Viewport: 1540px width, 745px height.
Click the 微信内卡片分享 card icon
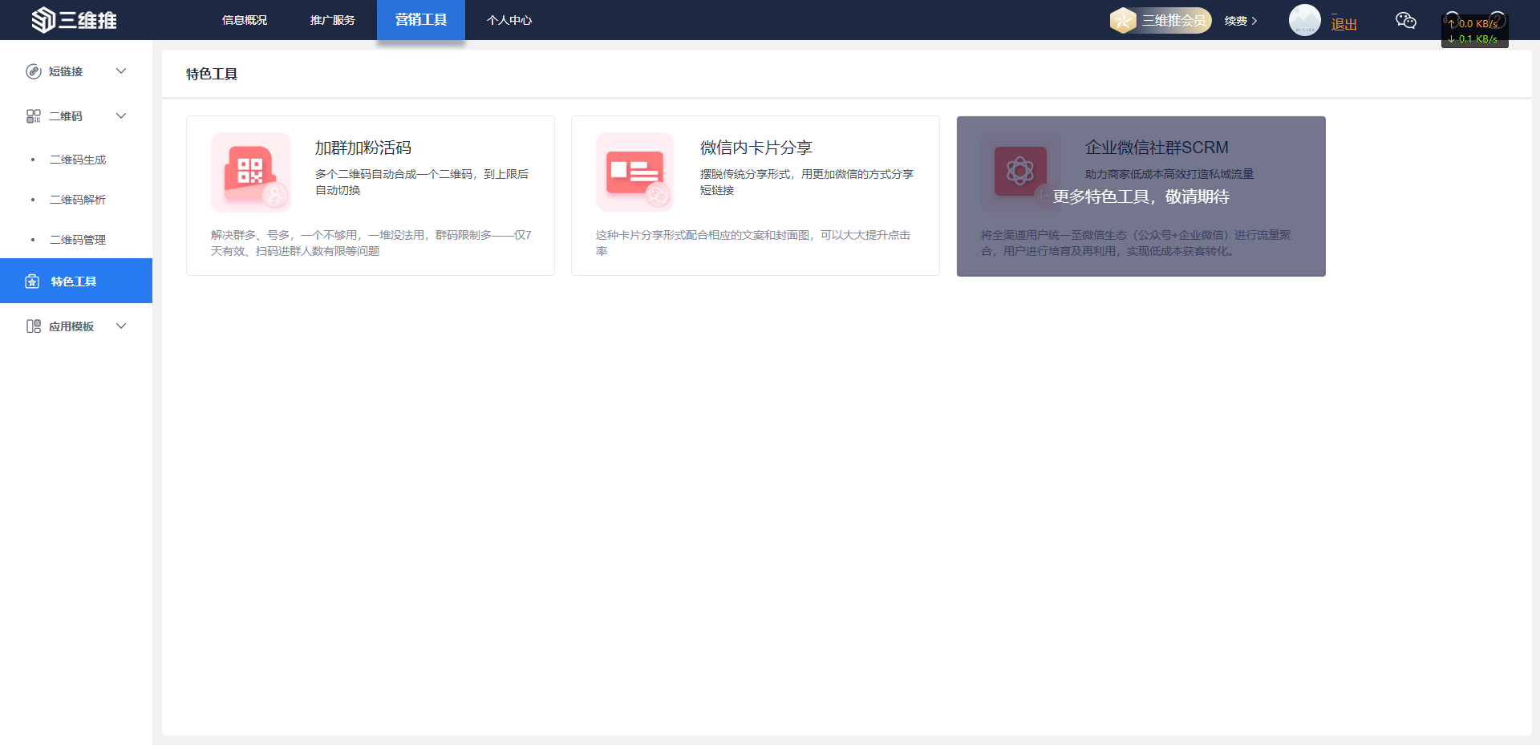click(x=636, y=172)
